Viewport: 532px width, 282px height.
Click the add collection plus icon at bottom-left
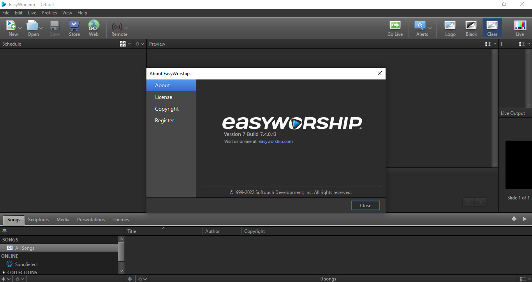tap(4, 279)
